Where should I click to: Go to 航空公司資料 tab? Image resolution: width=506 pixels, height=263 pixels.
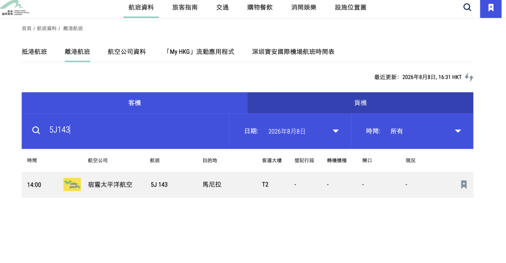pyautogui.click(x=127, y=52)
